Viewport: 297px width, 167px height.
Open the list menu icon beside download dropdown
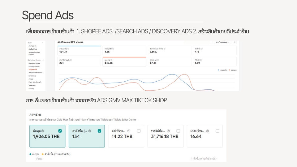click(235, 42)
